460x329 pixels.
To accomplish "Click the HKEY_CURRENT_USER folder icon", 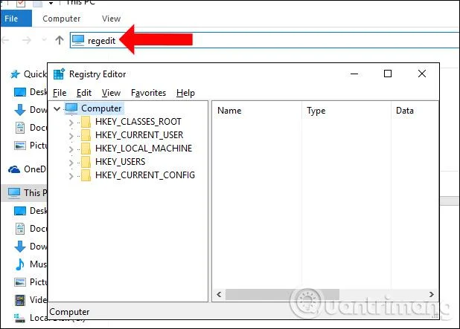I will pyautogui.click(x=86, y=135).
